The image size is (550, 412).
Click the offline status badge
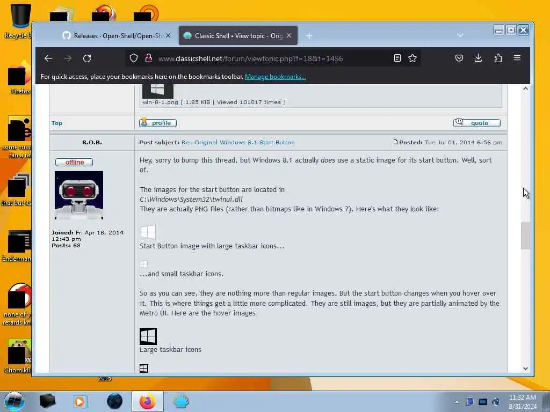point(74,162)
